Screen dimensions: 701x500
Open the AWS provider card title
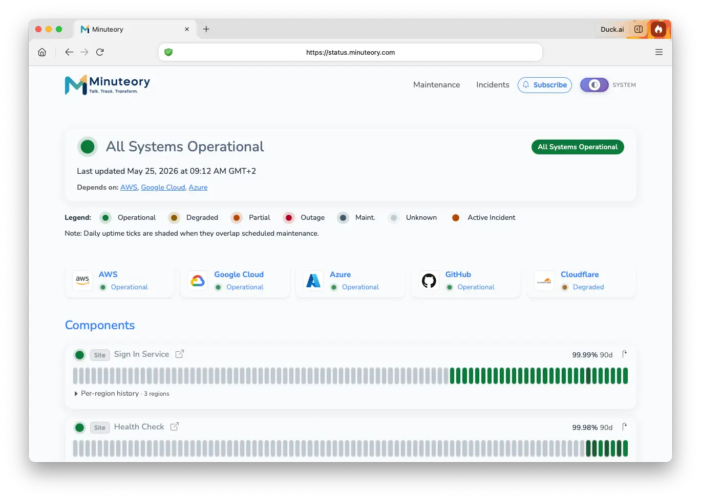coord(108,275)
